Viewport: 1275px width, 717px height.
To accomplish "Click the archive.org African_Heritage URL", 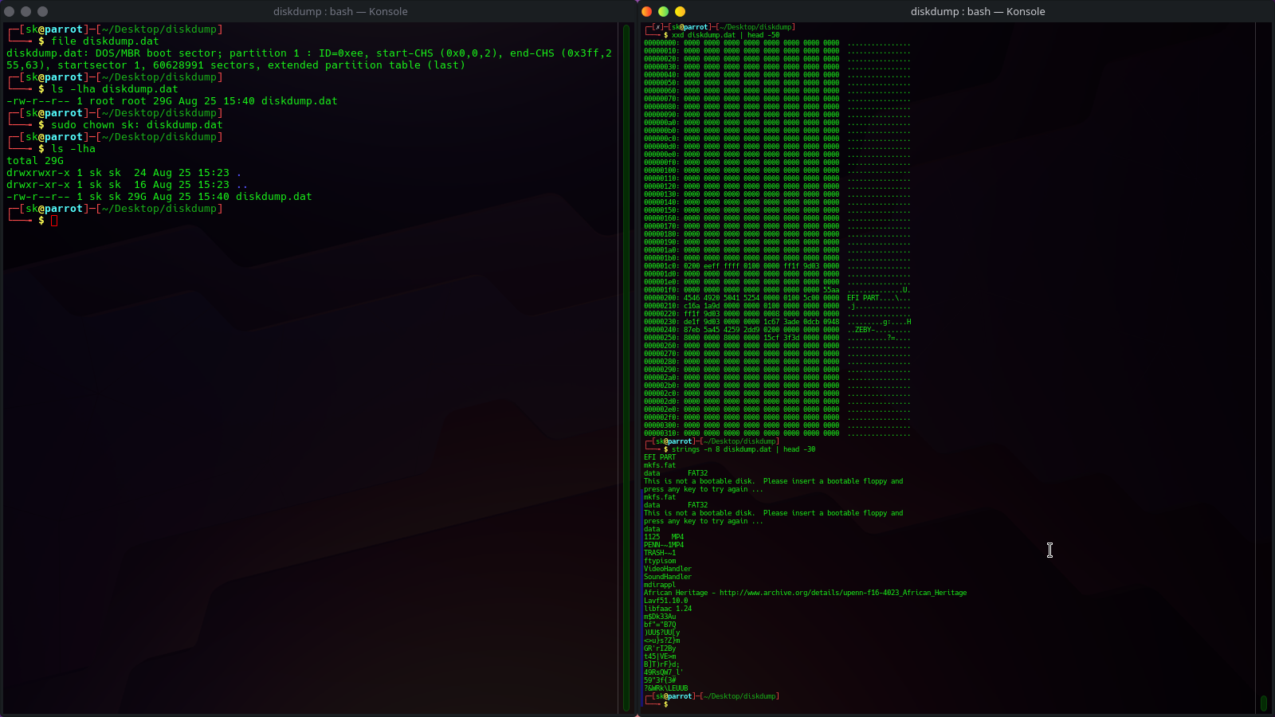I will 843,593.
